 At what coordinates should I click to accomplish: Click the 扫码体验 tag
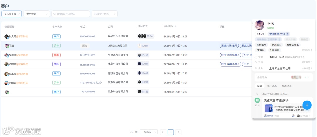click(274, 50)
